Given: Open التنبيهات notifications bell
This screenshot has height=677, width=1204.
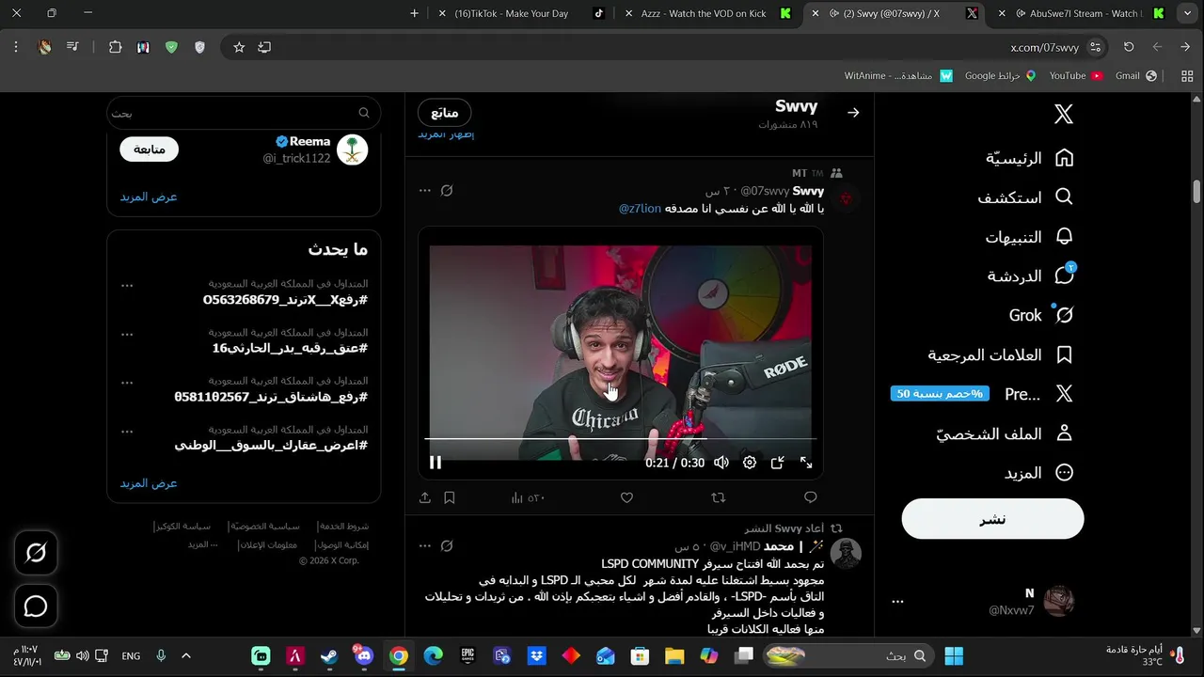Looking at the screenshot, I should click(1064, 237).
